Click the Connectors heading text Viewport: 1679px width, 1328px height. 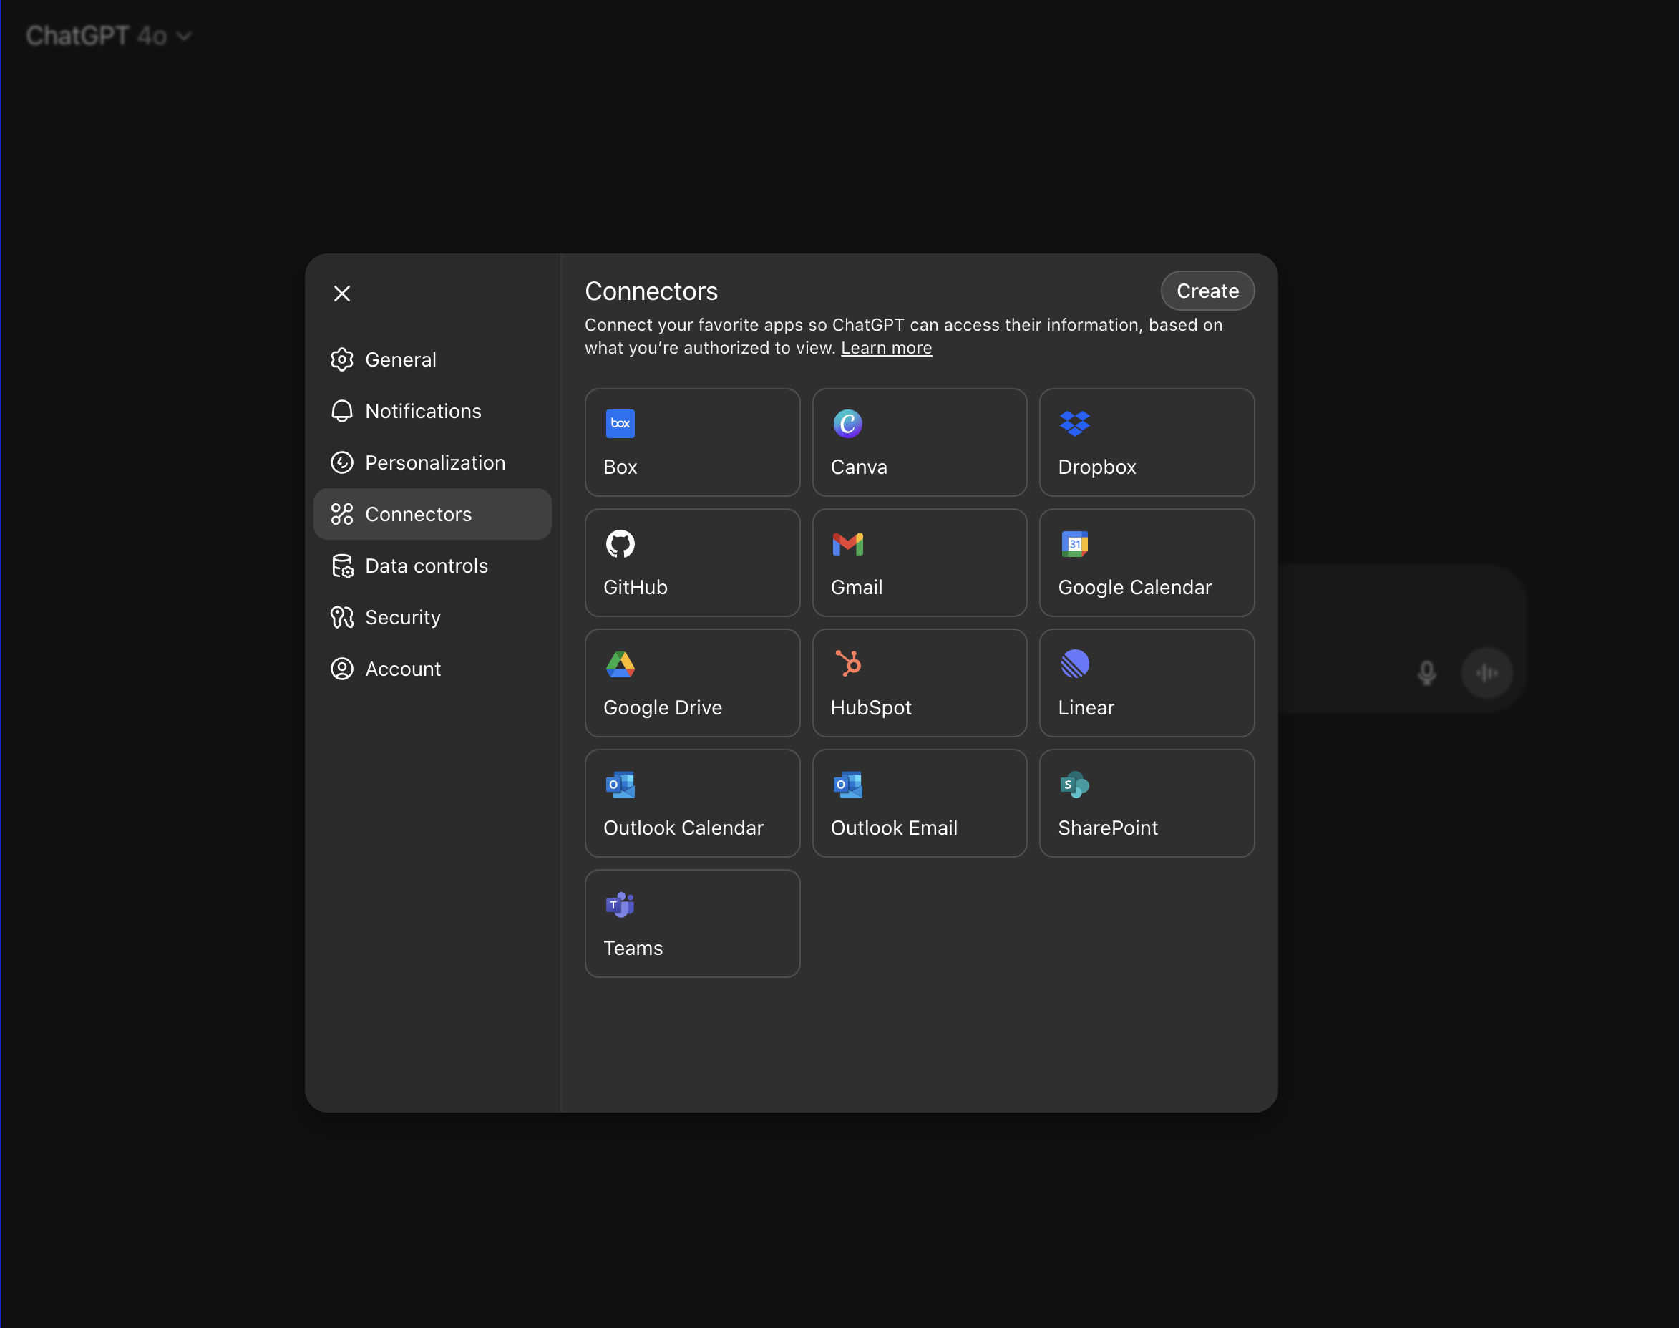[x=651, y=291]
